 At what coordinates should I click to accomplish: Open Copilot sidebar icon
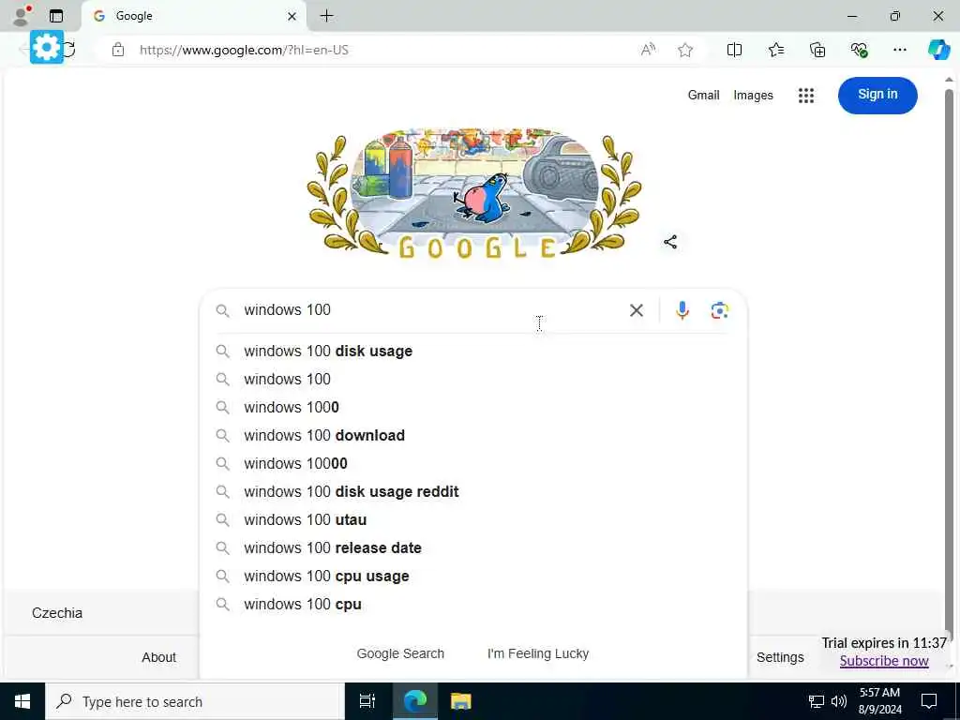point(938,49)
